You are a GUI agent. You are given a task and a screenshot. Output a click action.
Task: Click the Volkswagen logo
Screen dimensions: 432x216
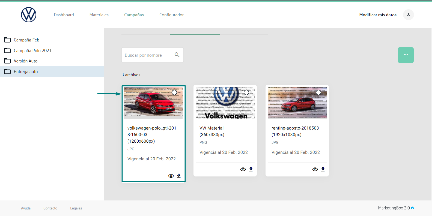coord(29,15)
